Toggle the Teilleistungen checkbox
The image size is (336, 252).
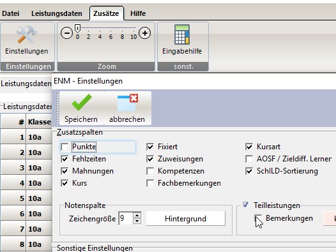point(245,205)
